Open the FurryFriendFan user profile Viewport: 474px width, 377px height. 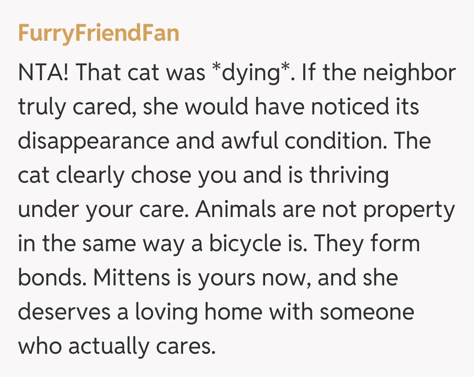(98, 34)
